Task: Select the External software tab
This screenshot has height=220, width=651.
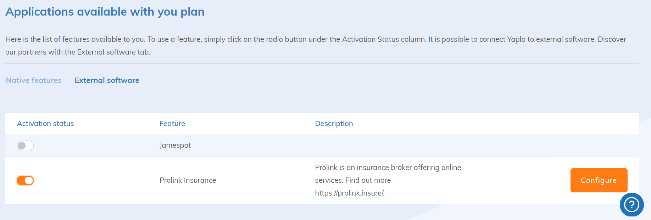Action: coord(107,80)
